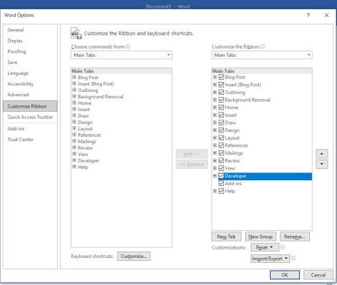Select the Accessibility category

tap(30, 84)
